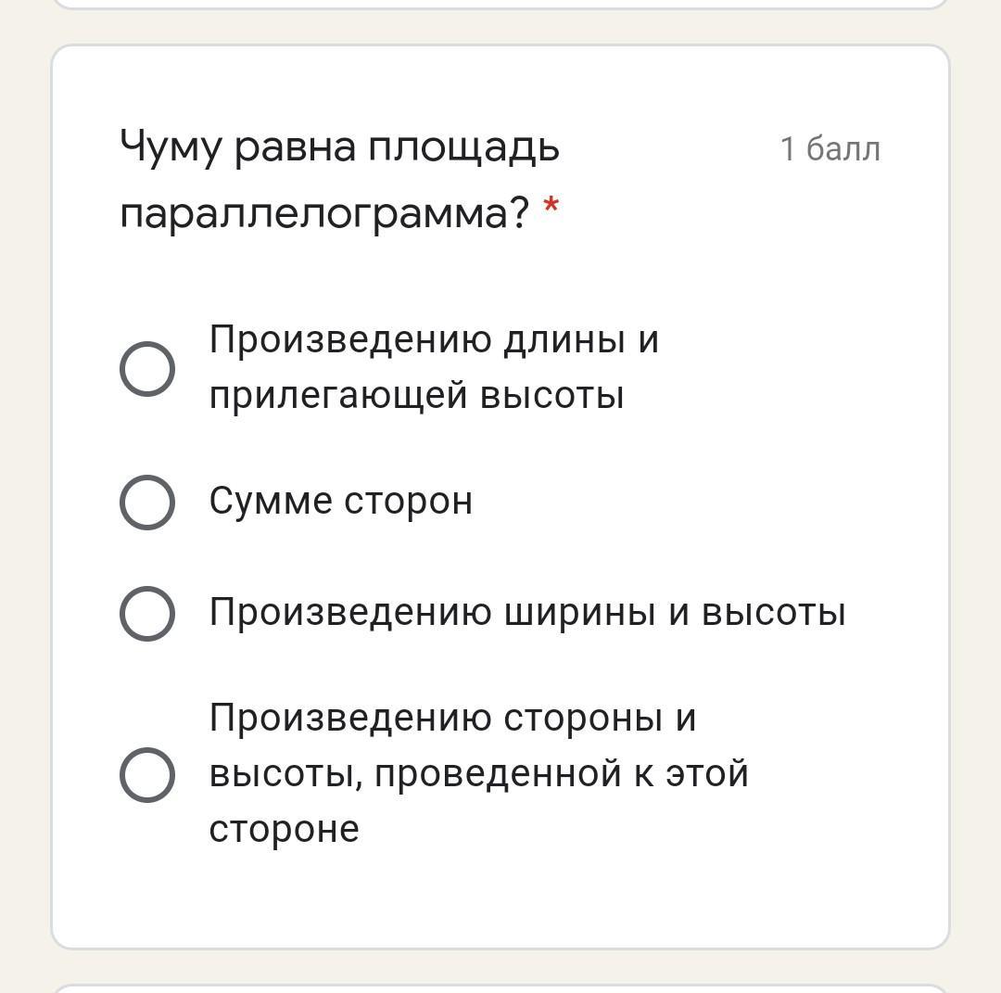Screen dimensions: 1001x993
Task: Click the 'Произведению стороны и' option text
Action: point(451,719)
